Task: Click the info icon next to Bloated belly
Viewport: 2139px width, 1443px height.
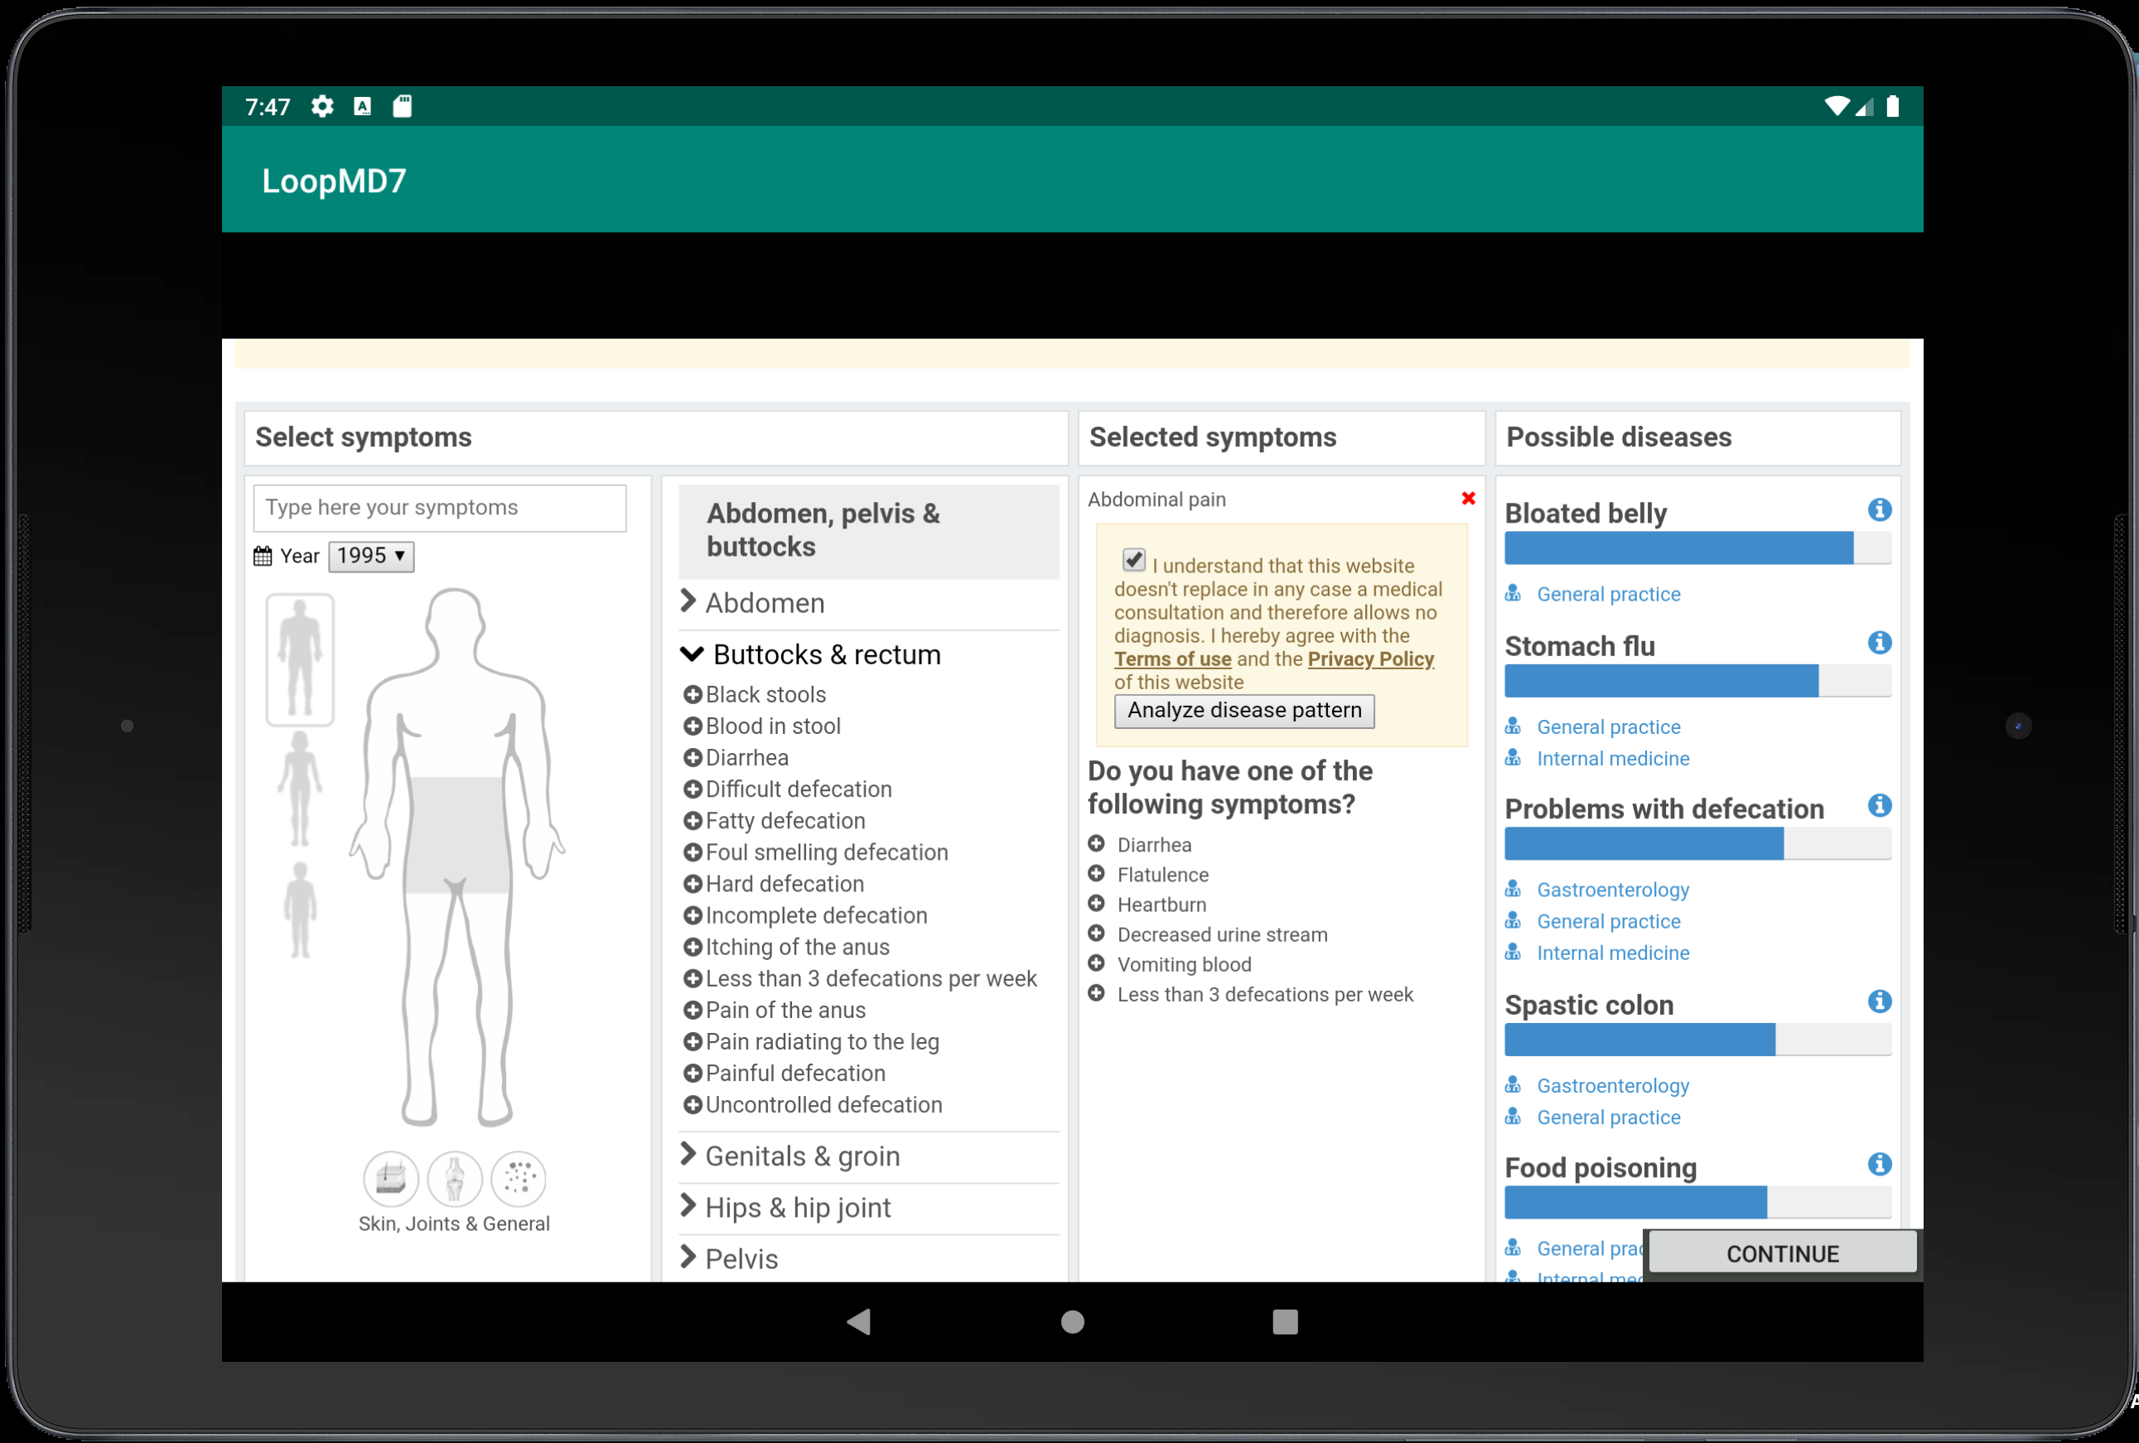Action: tap(1879, 509)
